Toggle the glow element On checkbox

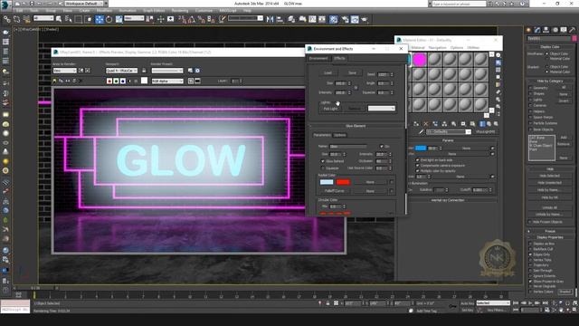pos(382,147)
